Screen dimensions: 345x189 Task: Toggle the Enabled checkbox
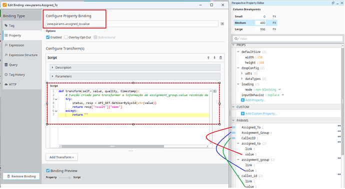(x=47, y=37)
